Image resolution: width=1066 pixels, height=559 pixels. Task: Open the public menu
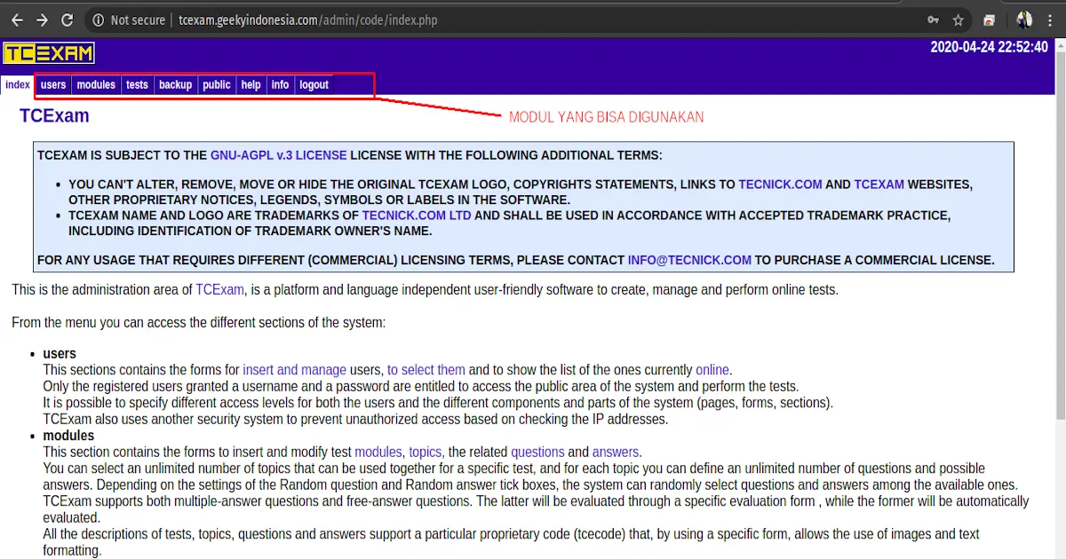217,85
